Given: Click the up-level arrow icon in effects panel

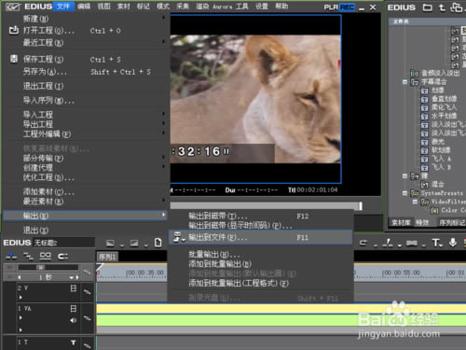Looking at the screenshot, I should pyautogui.click(x=442, y=7).
